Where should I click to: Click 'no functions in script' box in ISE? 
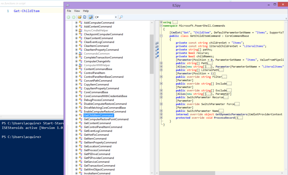point(13,3)
